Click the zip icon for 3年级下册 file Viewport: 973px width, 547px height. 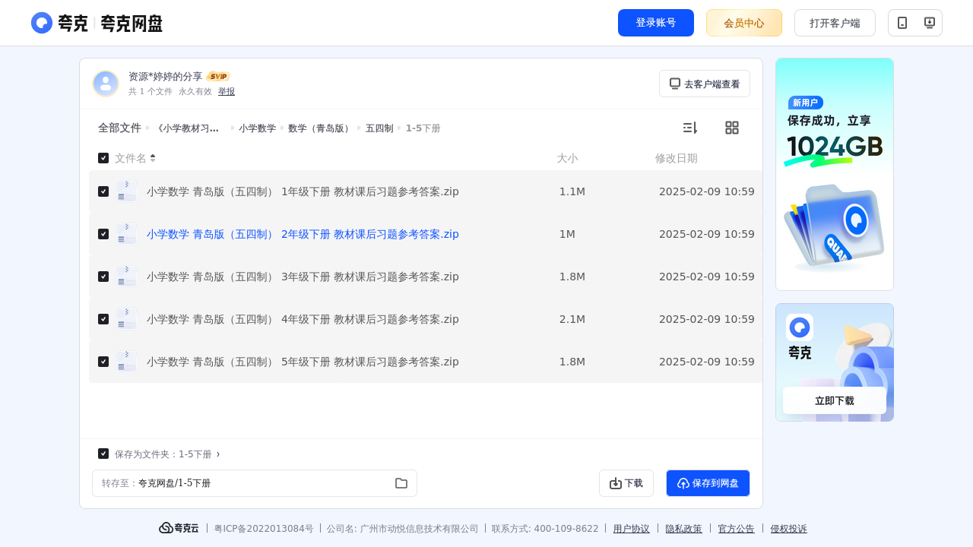tap(126, 277)
